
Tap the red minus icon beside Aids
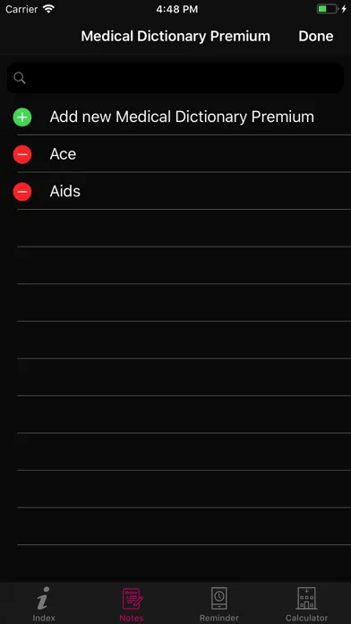pos(22,192)
